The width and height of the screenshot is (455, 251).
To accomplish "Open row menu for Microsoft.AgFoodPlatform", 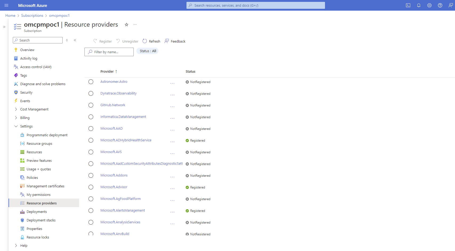I will click(x=172, y=200).
